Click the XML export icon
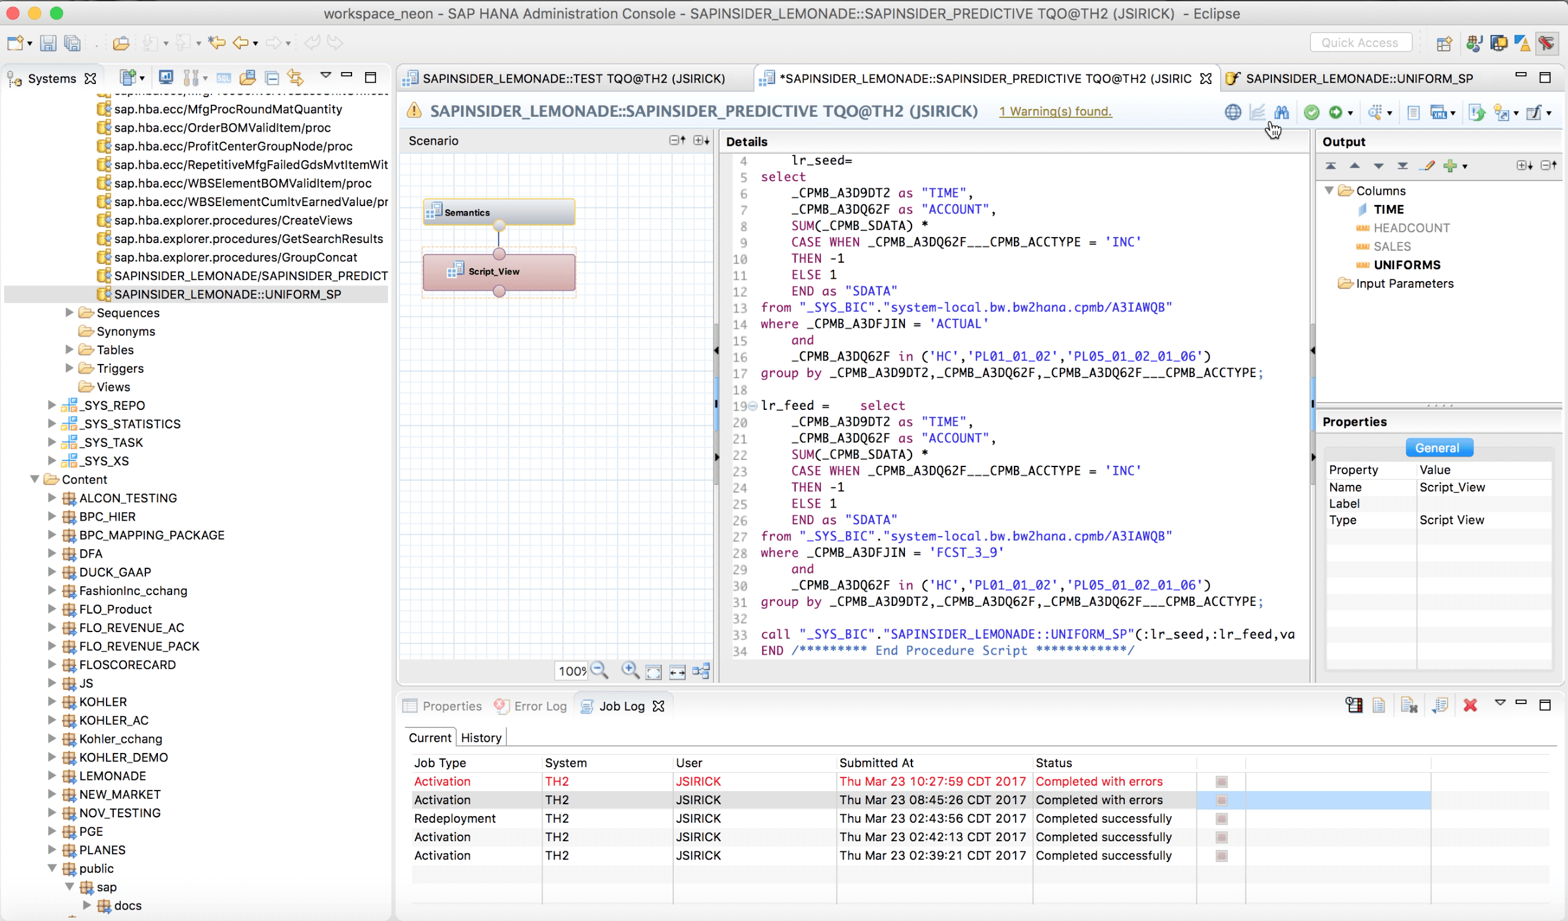The height and width of the screenshot is (921, 1568). (1439, 113)
